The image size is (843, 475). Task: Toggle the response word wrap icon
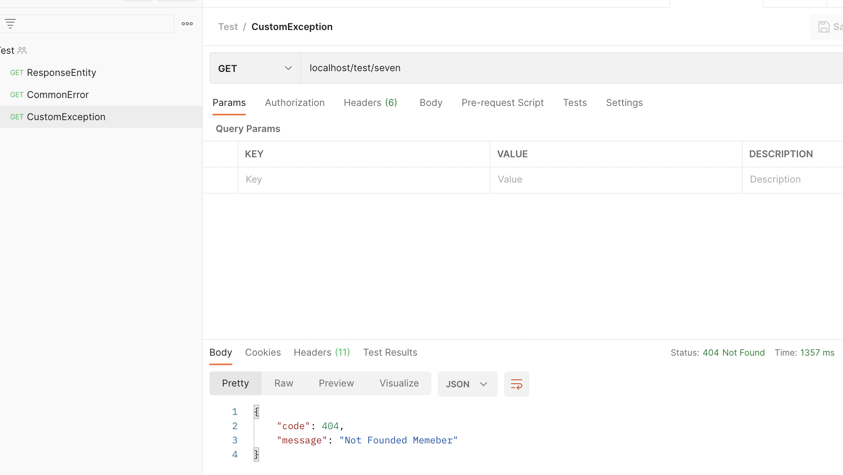pyautogui.click(x=516, y=384)
